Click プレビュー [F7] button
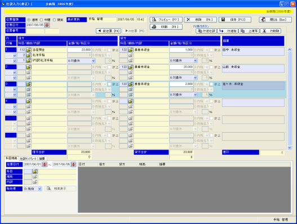The height and width of the screenshot is (224, 297). [x=166, y=20]
